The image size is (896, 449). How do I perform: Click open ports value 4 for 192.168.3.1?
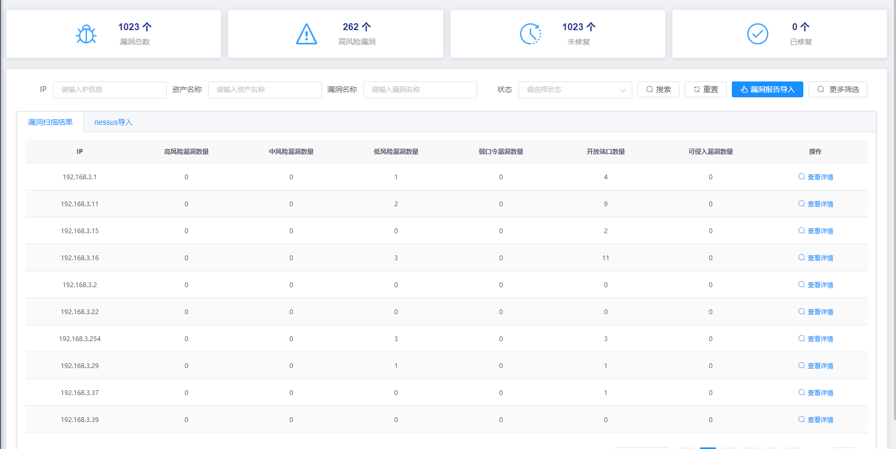pyautogui.click(x=606, y=177)
